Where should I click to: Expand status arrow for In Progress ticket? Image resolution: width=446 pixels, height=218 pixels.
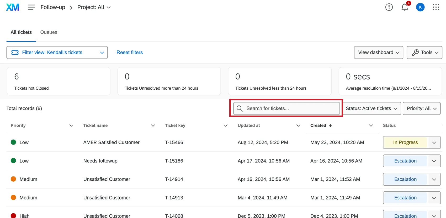[434, 143]
